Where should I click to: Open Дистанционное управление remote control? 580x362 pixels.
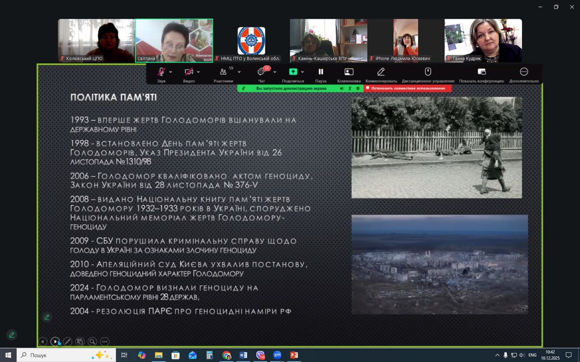[x=428, y=73]
